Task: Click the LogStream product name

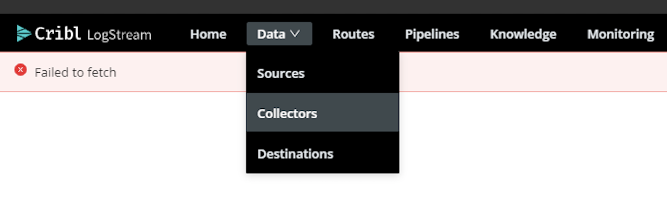Action: point(119,35)
